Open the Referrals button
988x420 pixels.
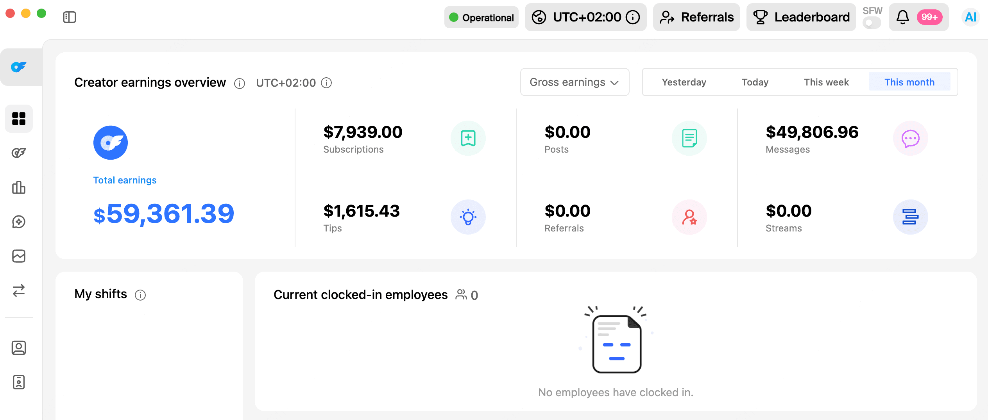point(696,17)
